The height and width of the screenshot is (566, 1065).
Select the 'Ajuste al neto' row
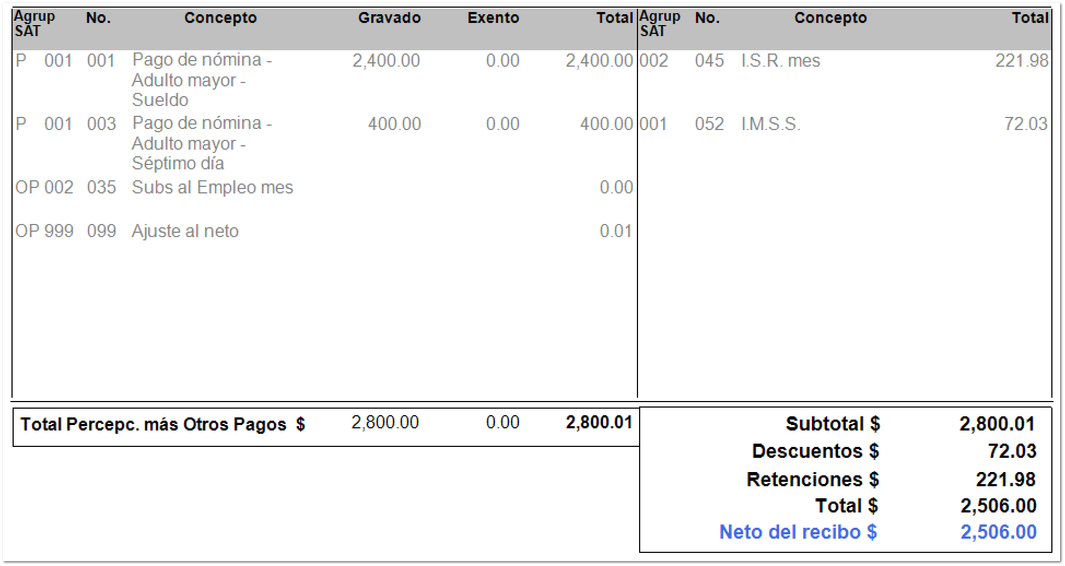coord(324,231)
